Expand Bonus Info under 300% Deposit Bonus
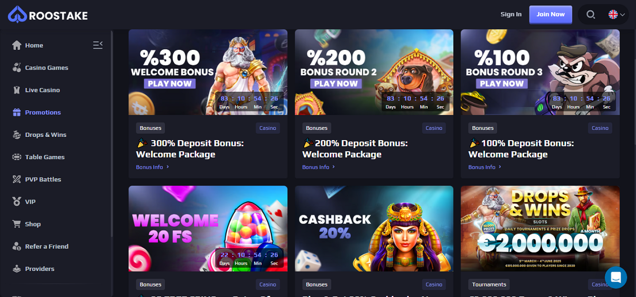This screenshot has height=297, width=636. click(x=153, y=167)
